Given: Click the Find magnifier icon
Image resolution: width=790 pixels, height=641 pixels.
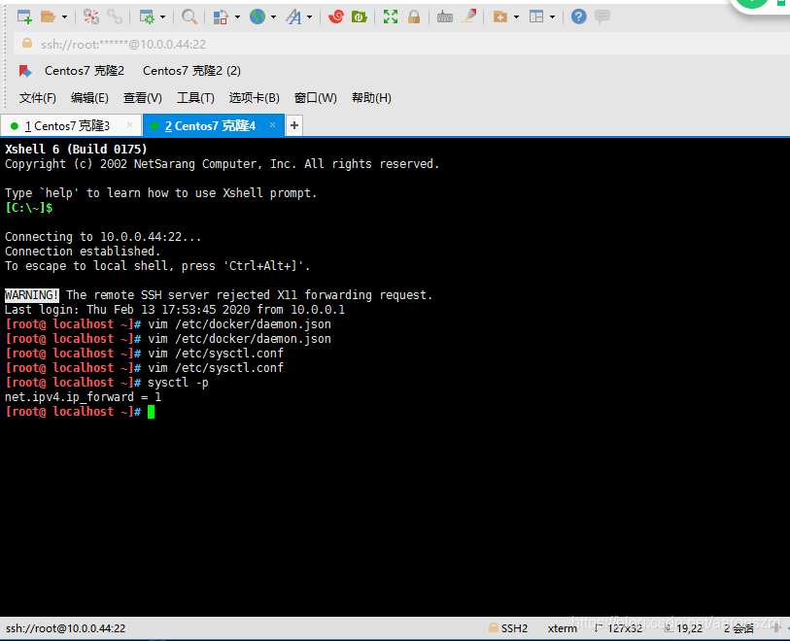Looking at the screenshot, I should 189,17.
